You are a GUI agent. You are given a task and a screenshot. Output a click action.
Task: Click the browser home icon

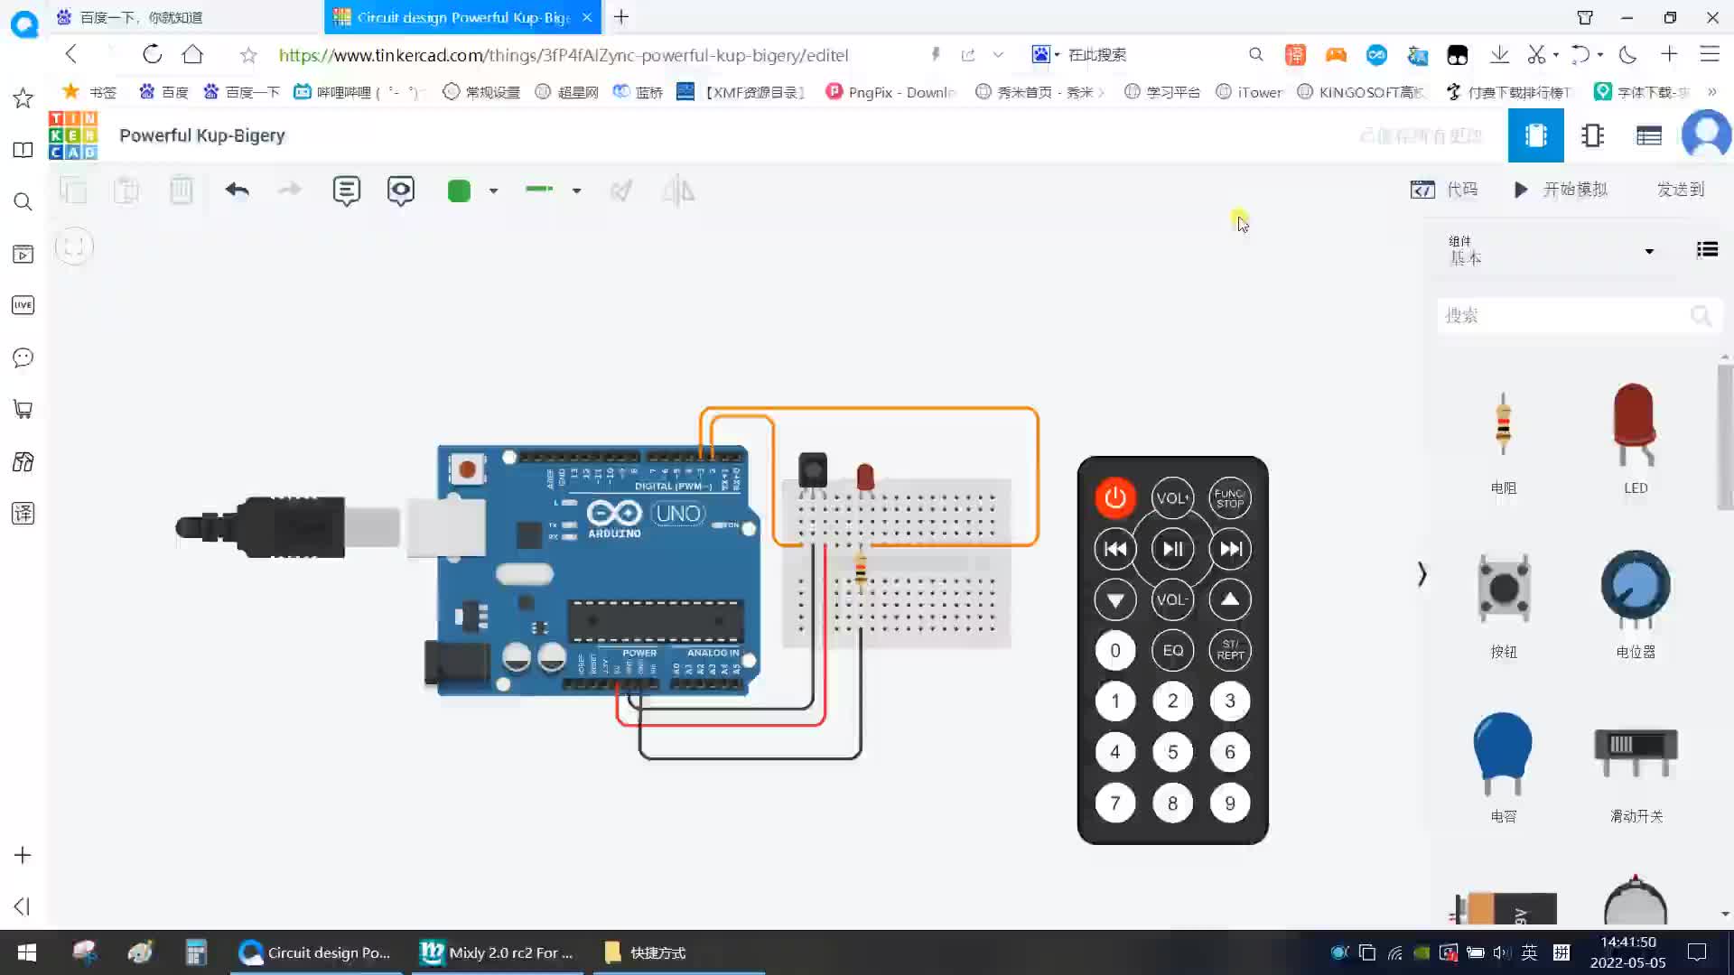tap(192, 54)
